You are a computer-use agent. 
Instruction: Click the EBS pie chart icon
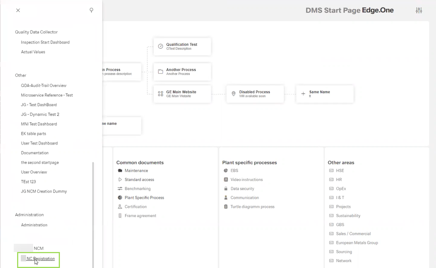226,171
